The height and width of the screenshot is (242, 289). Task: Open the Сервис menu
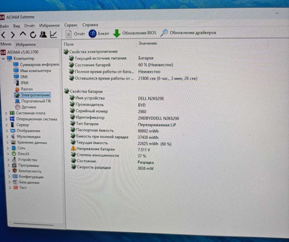[x=71, y=25]
